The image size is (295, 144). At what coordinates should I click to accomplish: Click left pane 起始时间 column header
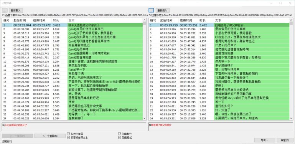coord(22,20)
